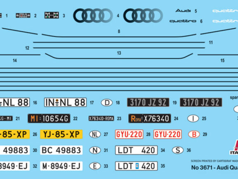This screenshot has height=179, width=238.
Task: Click the number 30 label
Action: (x=35, y=150)
